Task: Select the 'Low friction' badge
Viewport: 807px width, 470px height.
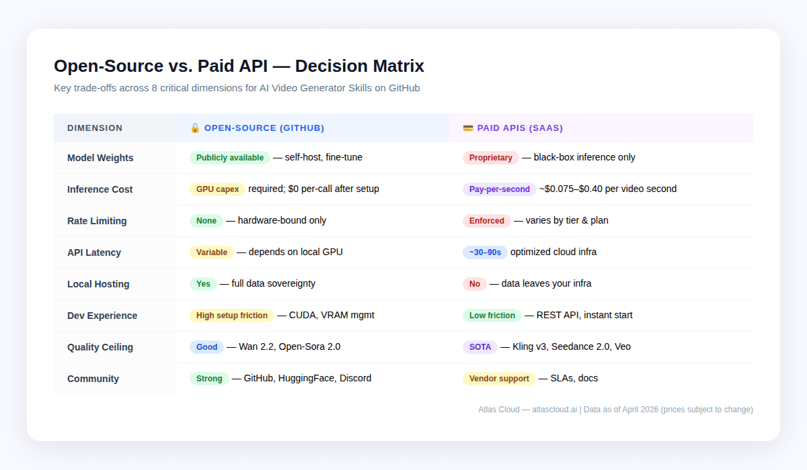Action: point(492,316)
